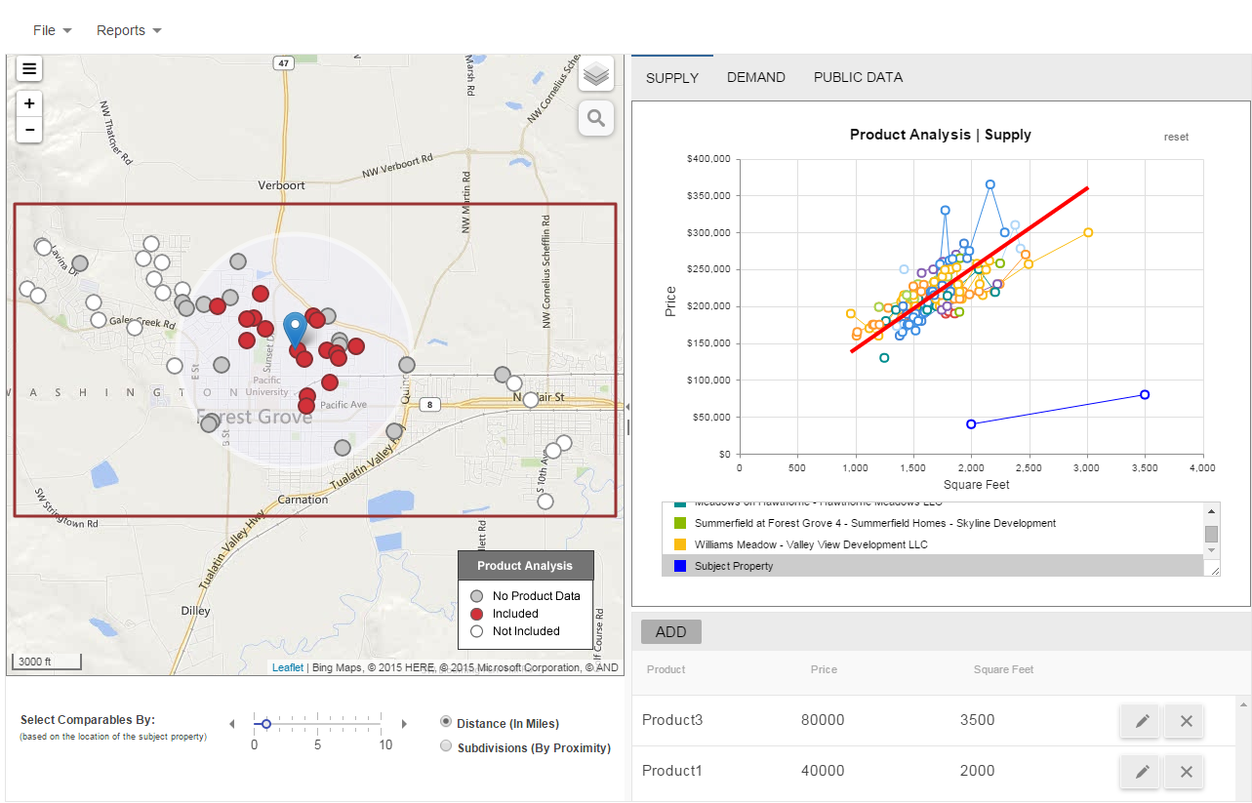This screenshot has width=1252, height=803.
Task: Delete the Product1 row
Action: tap(1186, 772)
